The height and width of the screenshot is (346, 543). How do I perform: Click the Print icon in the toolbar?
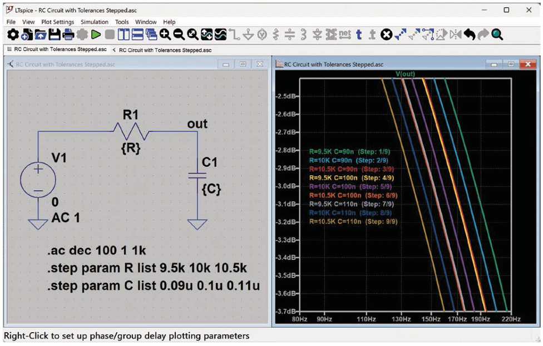(68, 35)
